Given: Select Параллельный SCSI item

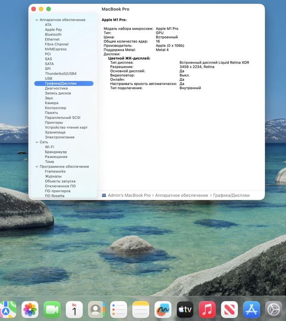Looking at the screenshot, I should (62, 118).
